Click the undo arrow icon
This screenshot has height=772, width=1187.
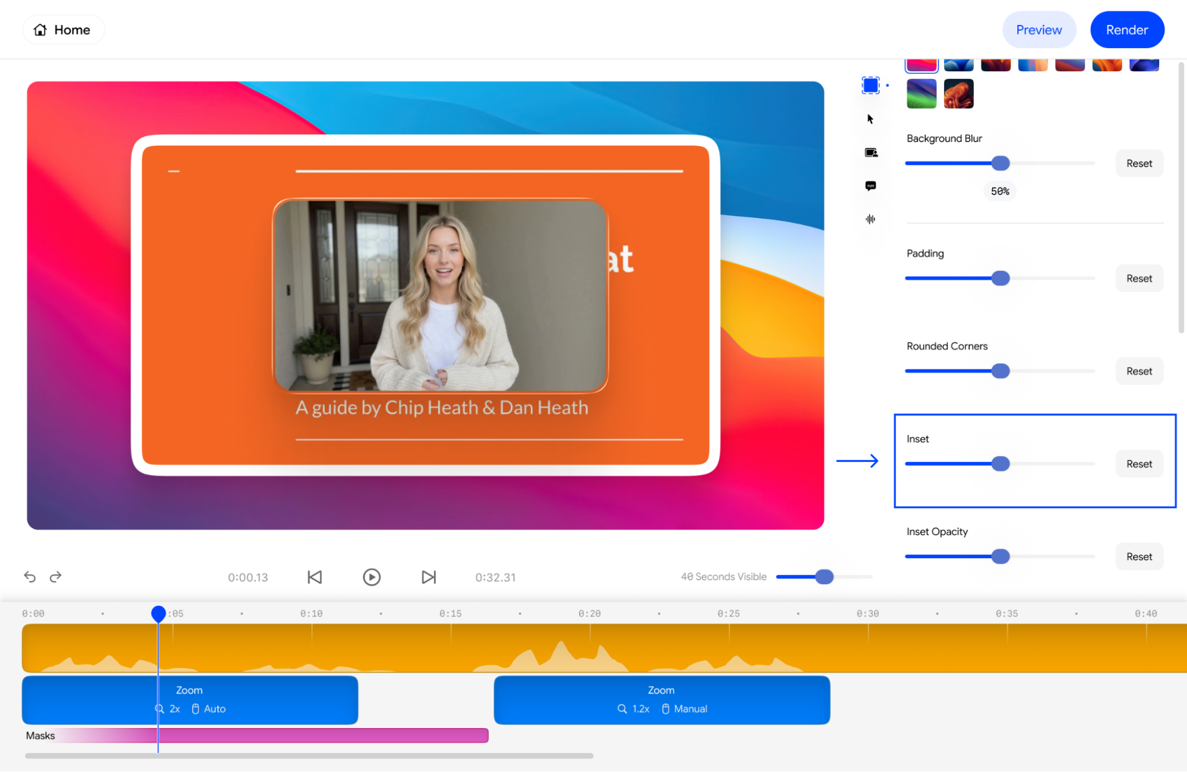coord(30,577)
